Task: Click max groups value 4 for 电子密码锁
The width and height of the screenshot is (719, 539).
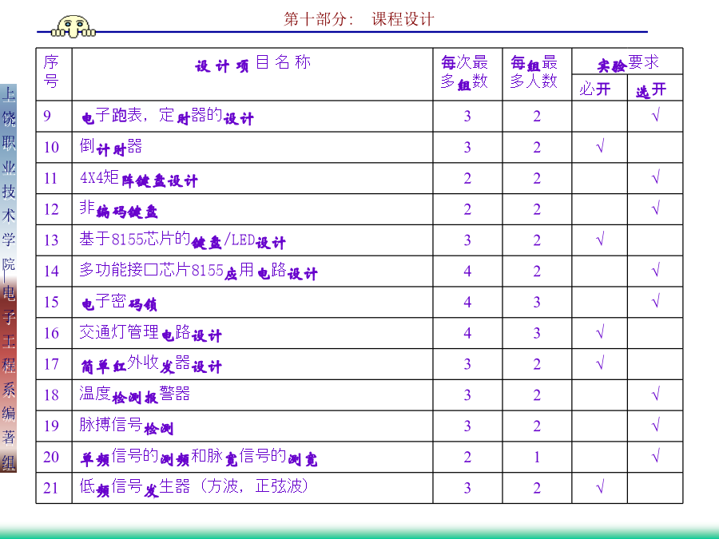Action: tap(467, 302)
